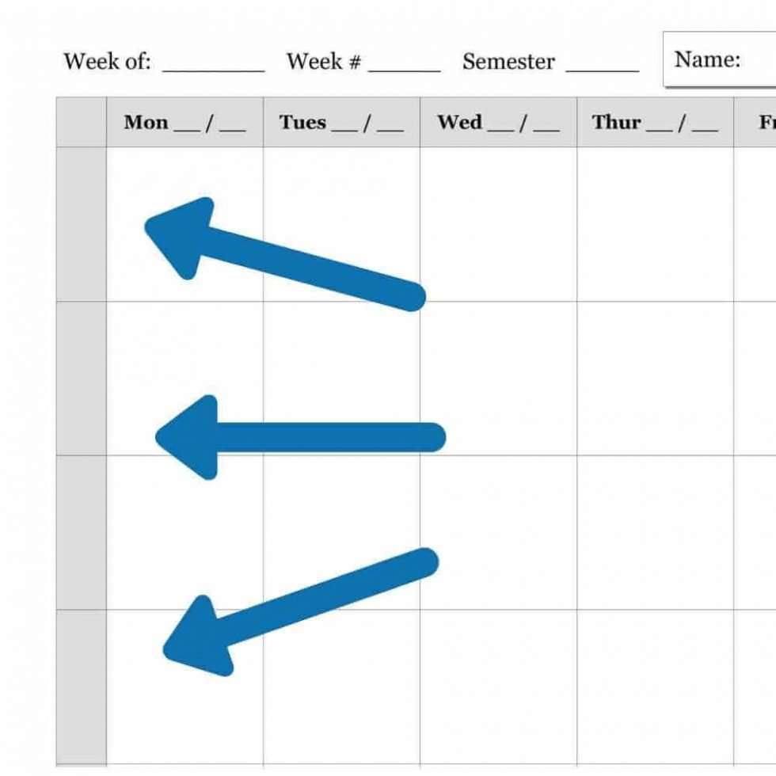Click the second-row cell under Thur
The width and height of the screenshot is (776, 776).
pos(655,378)
